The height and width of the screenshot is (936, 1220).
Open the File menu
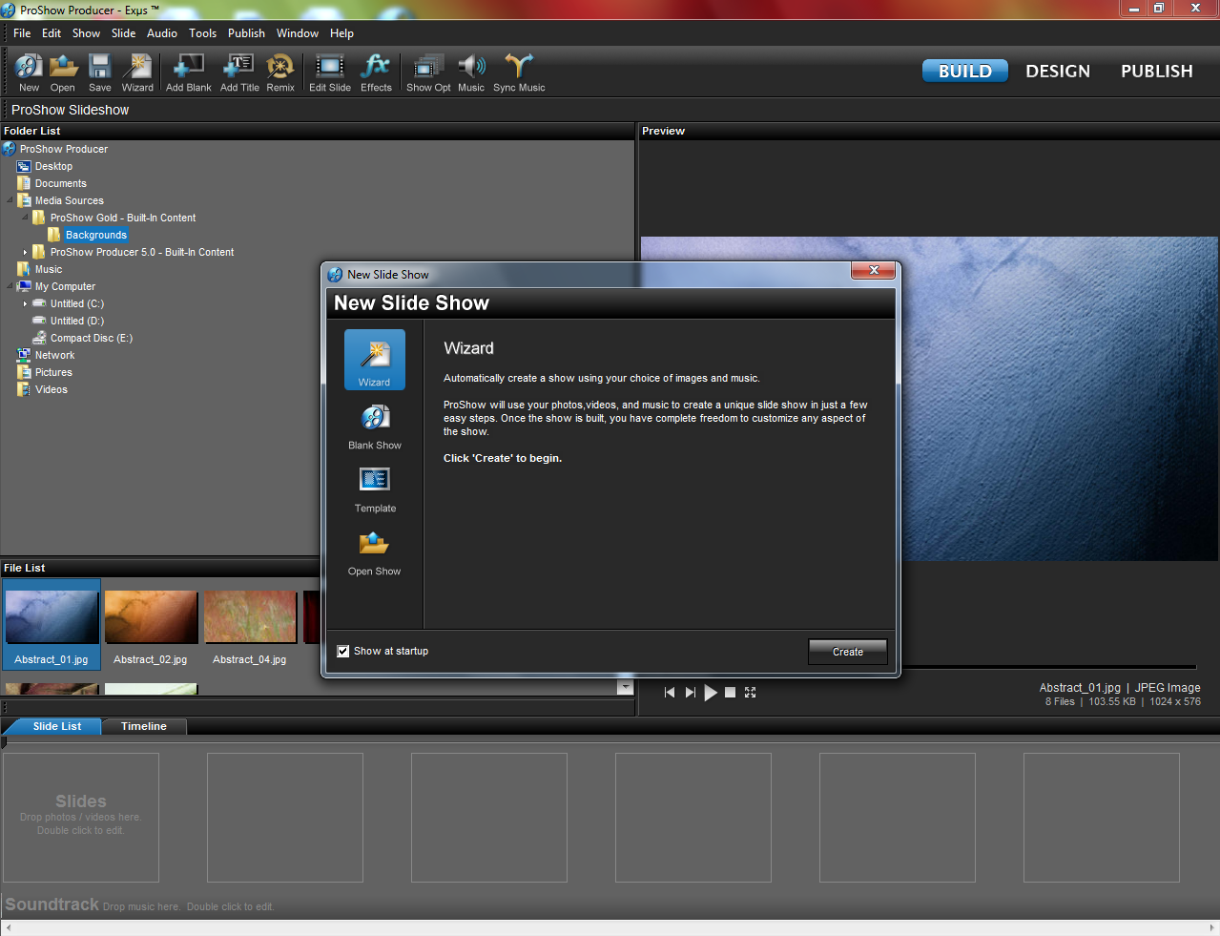(22, 33)
